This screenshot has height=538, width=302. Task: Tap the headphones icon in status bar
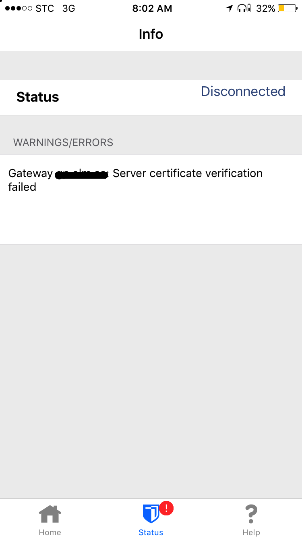click(244, 8)
